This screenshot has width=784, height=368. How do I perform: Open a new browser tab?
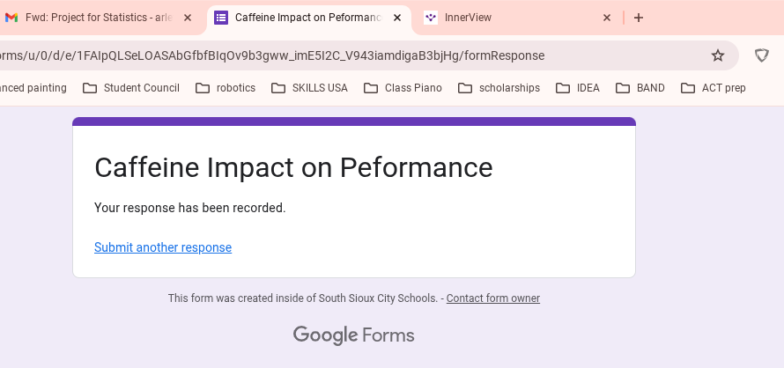(639, 18)
